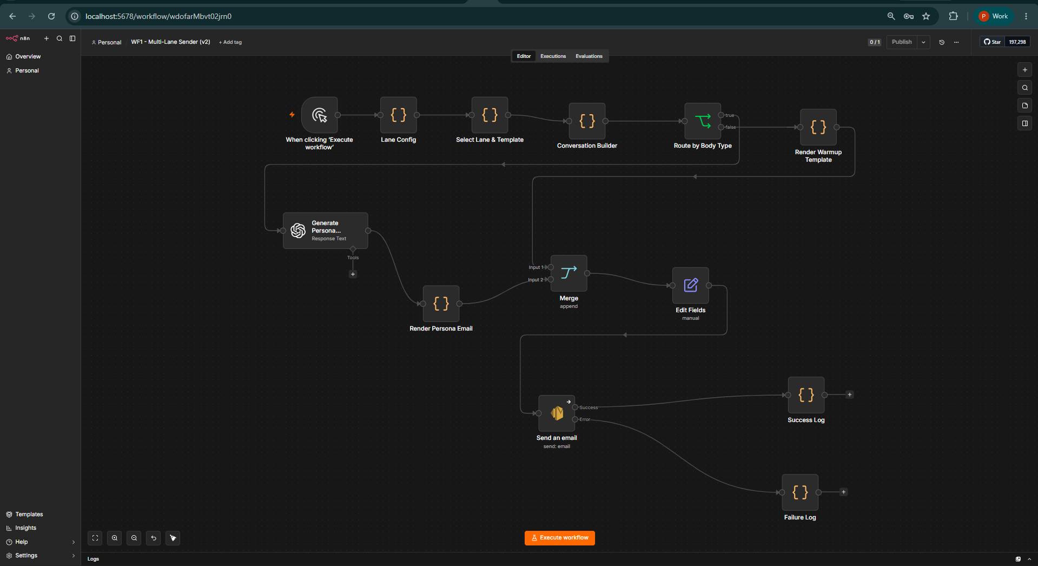Image resolution: width=1038 pixels, height=566 pixels.
Task: Select the Success Log node
Action: pyautogui.click(x=806, y=395)
